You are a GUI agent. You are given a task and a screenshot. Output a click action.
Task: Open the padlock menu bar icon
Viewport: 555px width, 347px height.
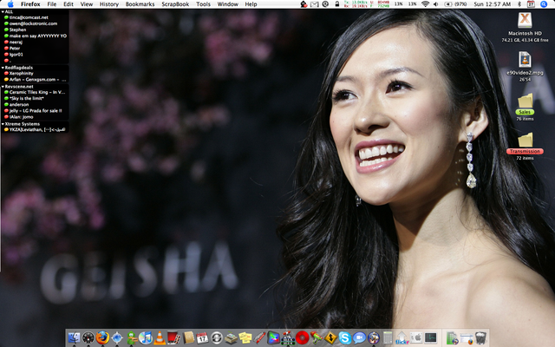point(337,4)
